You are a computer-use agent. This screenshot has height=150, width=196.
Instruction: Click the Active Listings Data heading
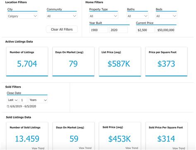(19, 42)
